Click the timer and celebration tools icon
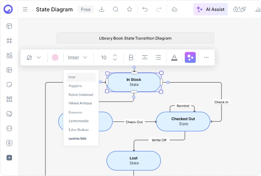The width and height of the screenshot is (261, 176). click(x=240, y=9)
